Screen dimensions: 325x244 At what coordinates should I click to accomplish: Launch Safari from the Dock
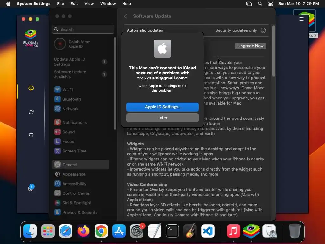click(x=66, y=231)
